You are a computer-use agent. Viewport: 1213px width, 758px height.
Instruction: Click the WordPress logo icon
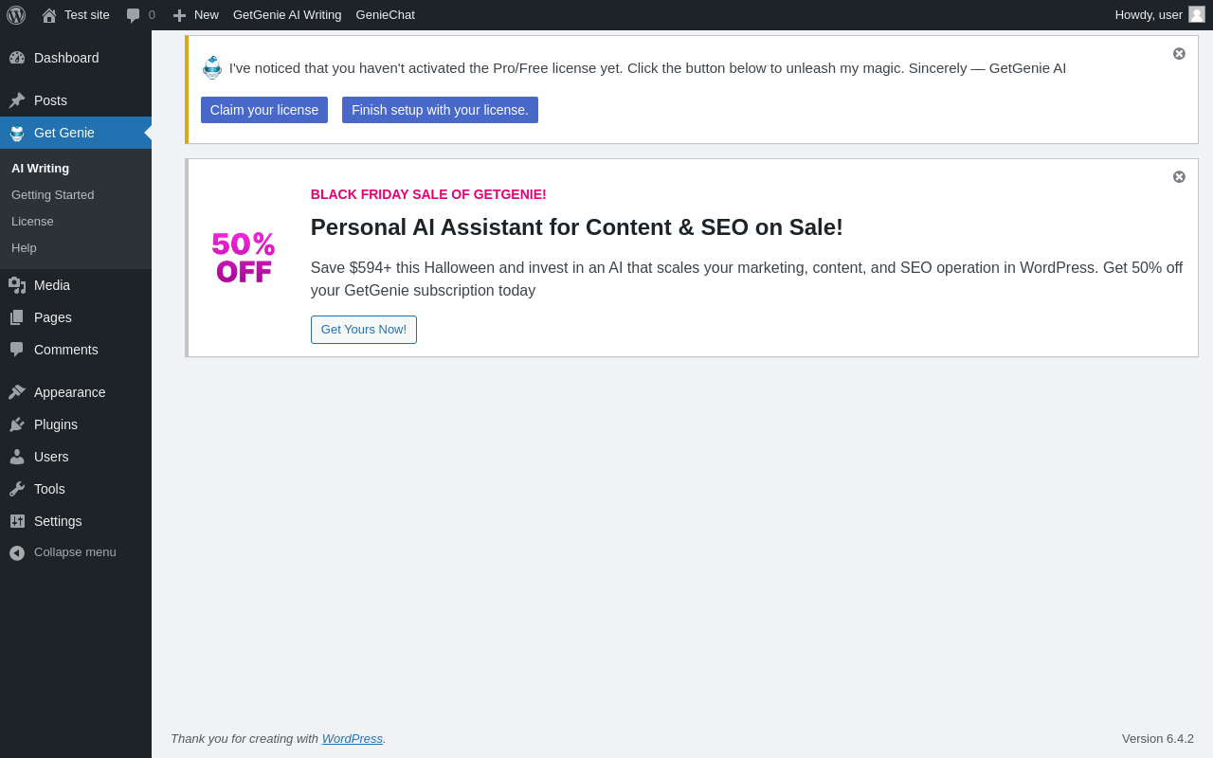point(16,15)
